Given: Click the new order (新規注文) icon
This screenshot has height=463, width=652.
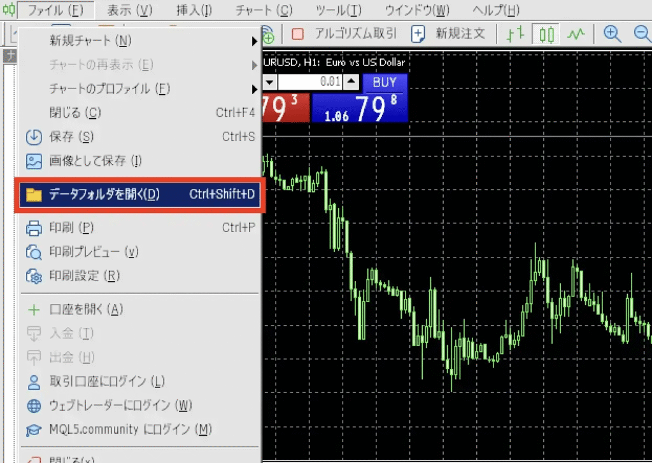Looking at the screenshot, I should (418, 34).
